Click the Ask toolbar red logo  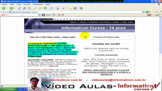pos(149,15)
